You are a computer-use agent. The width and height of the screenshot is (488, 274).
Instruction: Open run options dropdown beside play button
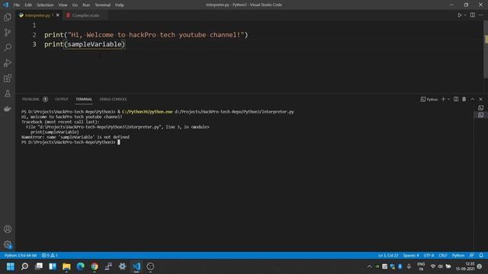(465, 15)
